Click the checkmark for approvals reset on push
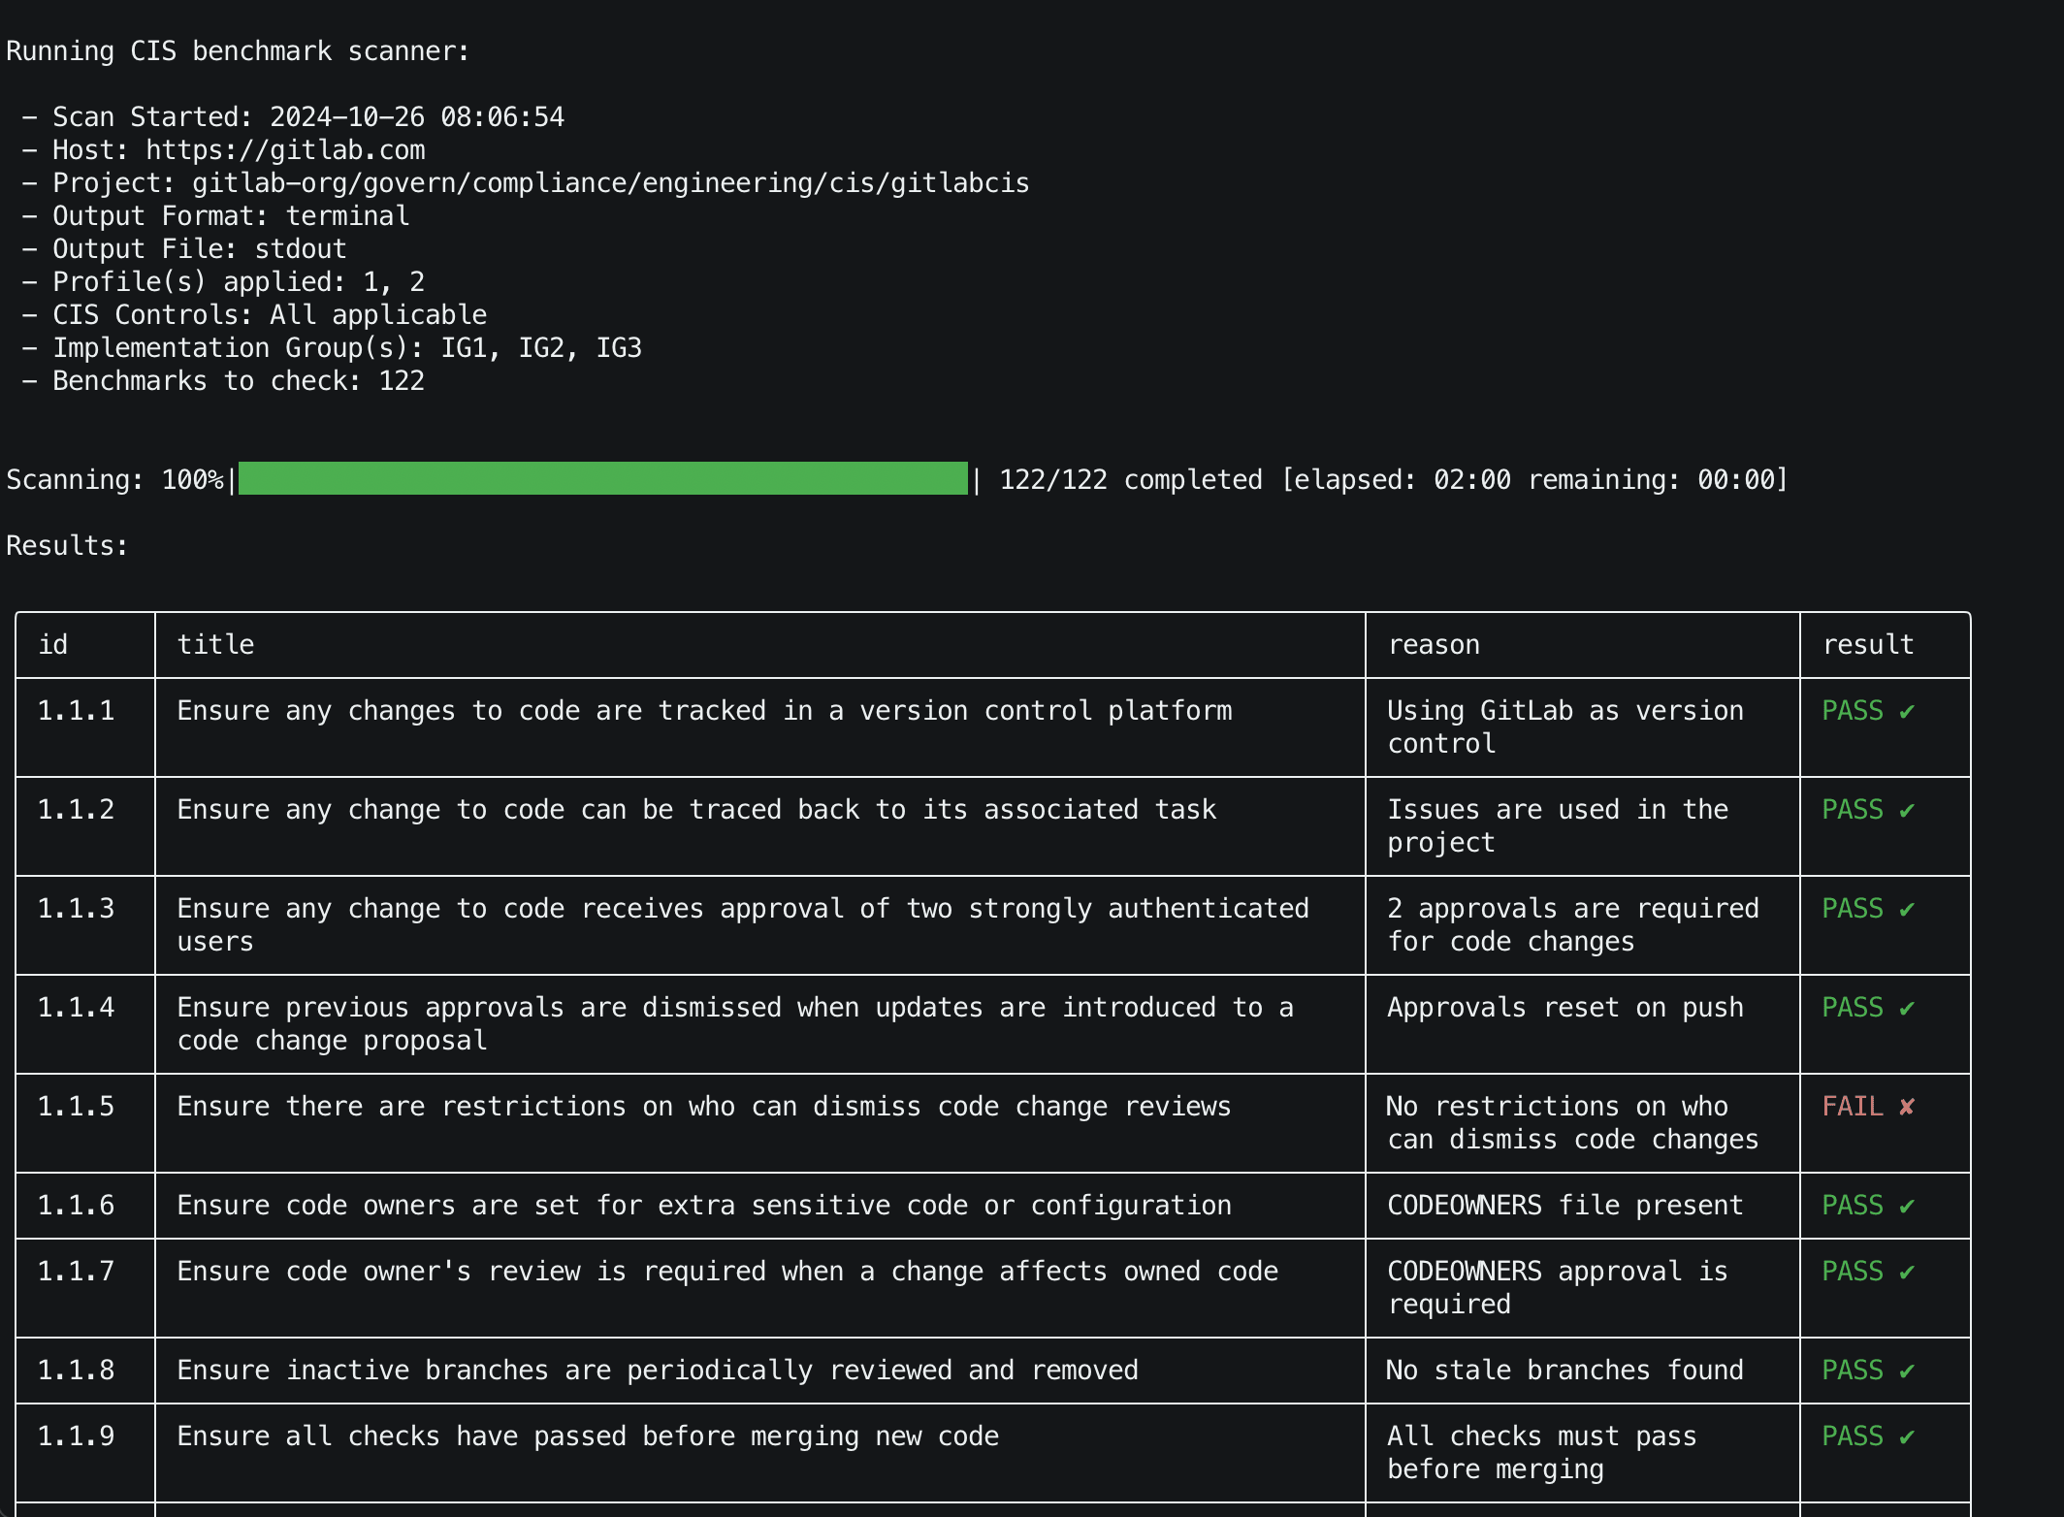Screen dimensions: 2064x1517 point(1909,1008)
